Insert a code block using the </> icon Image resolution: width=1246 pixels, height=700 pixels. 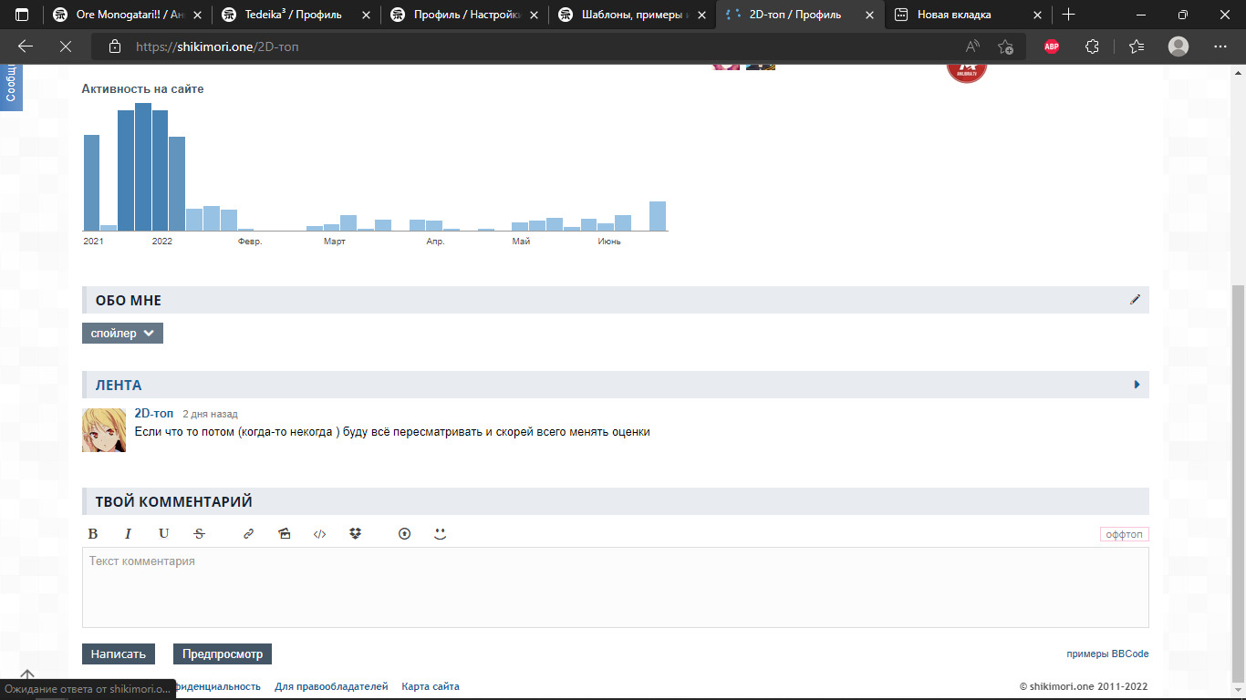319,534
